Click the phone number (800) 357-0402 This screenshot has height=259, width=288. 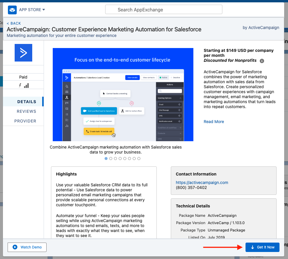pos(191,188)
